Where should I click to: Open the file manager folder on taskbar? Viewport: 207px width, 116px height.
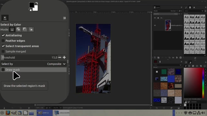[x=31, y=113]
